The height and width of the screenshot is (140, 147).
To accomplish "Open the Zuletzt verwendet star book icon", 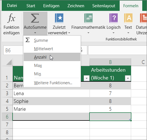I will coord(59,18).
